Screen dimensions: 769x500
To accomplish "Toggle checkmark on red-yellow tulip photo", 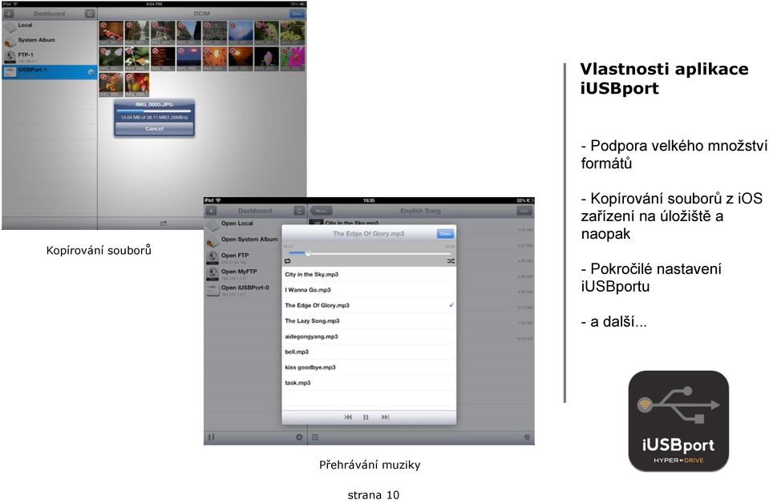I will [129, 77].
